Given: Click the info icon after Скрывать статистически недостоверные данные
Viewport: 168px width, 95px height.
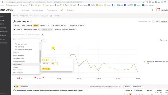Looking at the screenshot, I should pyautogui.click(x=120, y=86).
